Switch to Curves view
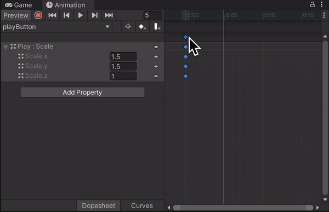Image resolution: width=329 pixels, height=212 pixels. 142,206
